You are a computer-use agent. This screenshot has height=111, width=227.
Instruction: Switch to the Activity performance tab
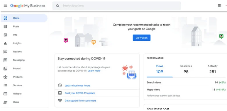[213, 69]
